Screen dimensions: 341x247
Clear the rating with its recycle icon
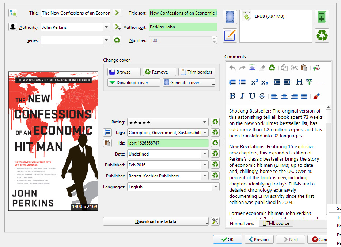[x=215, y=122]
